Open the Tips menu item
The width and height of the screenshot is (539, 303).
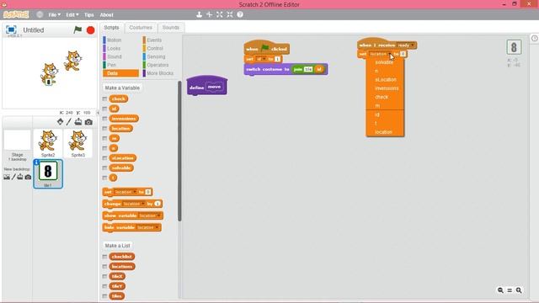point(89,15)
